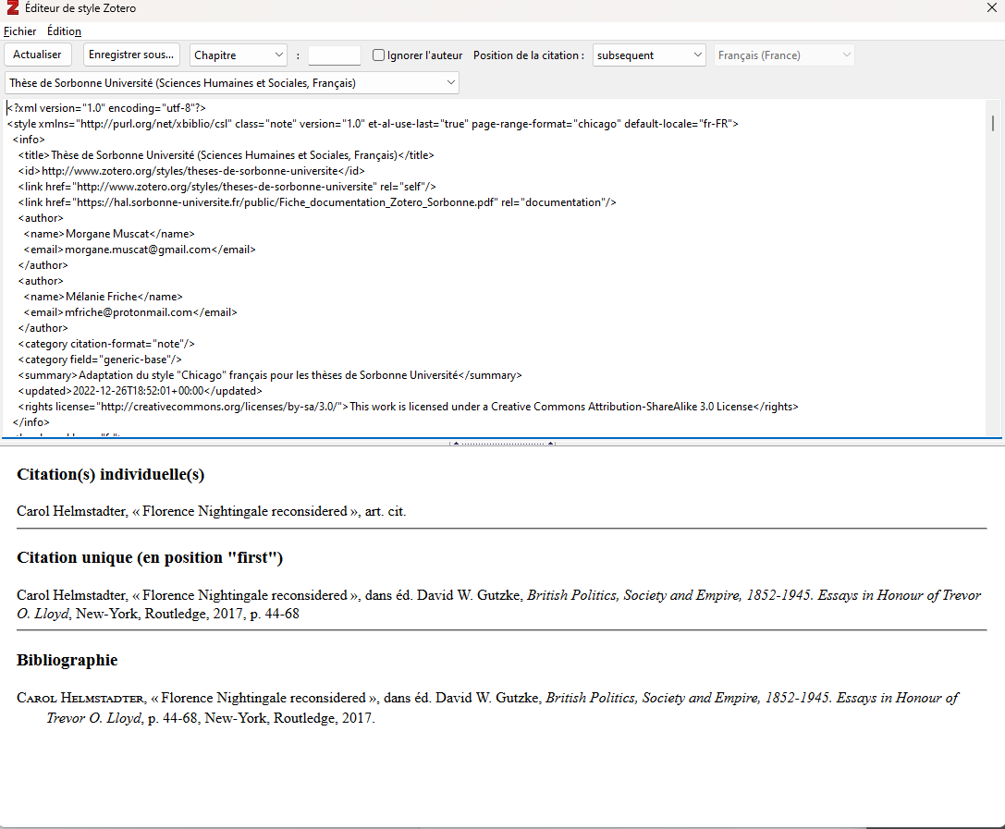Click the updated 2022-12-26 timestamp line

[x=141, y=391]
